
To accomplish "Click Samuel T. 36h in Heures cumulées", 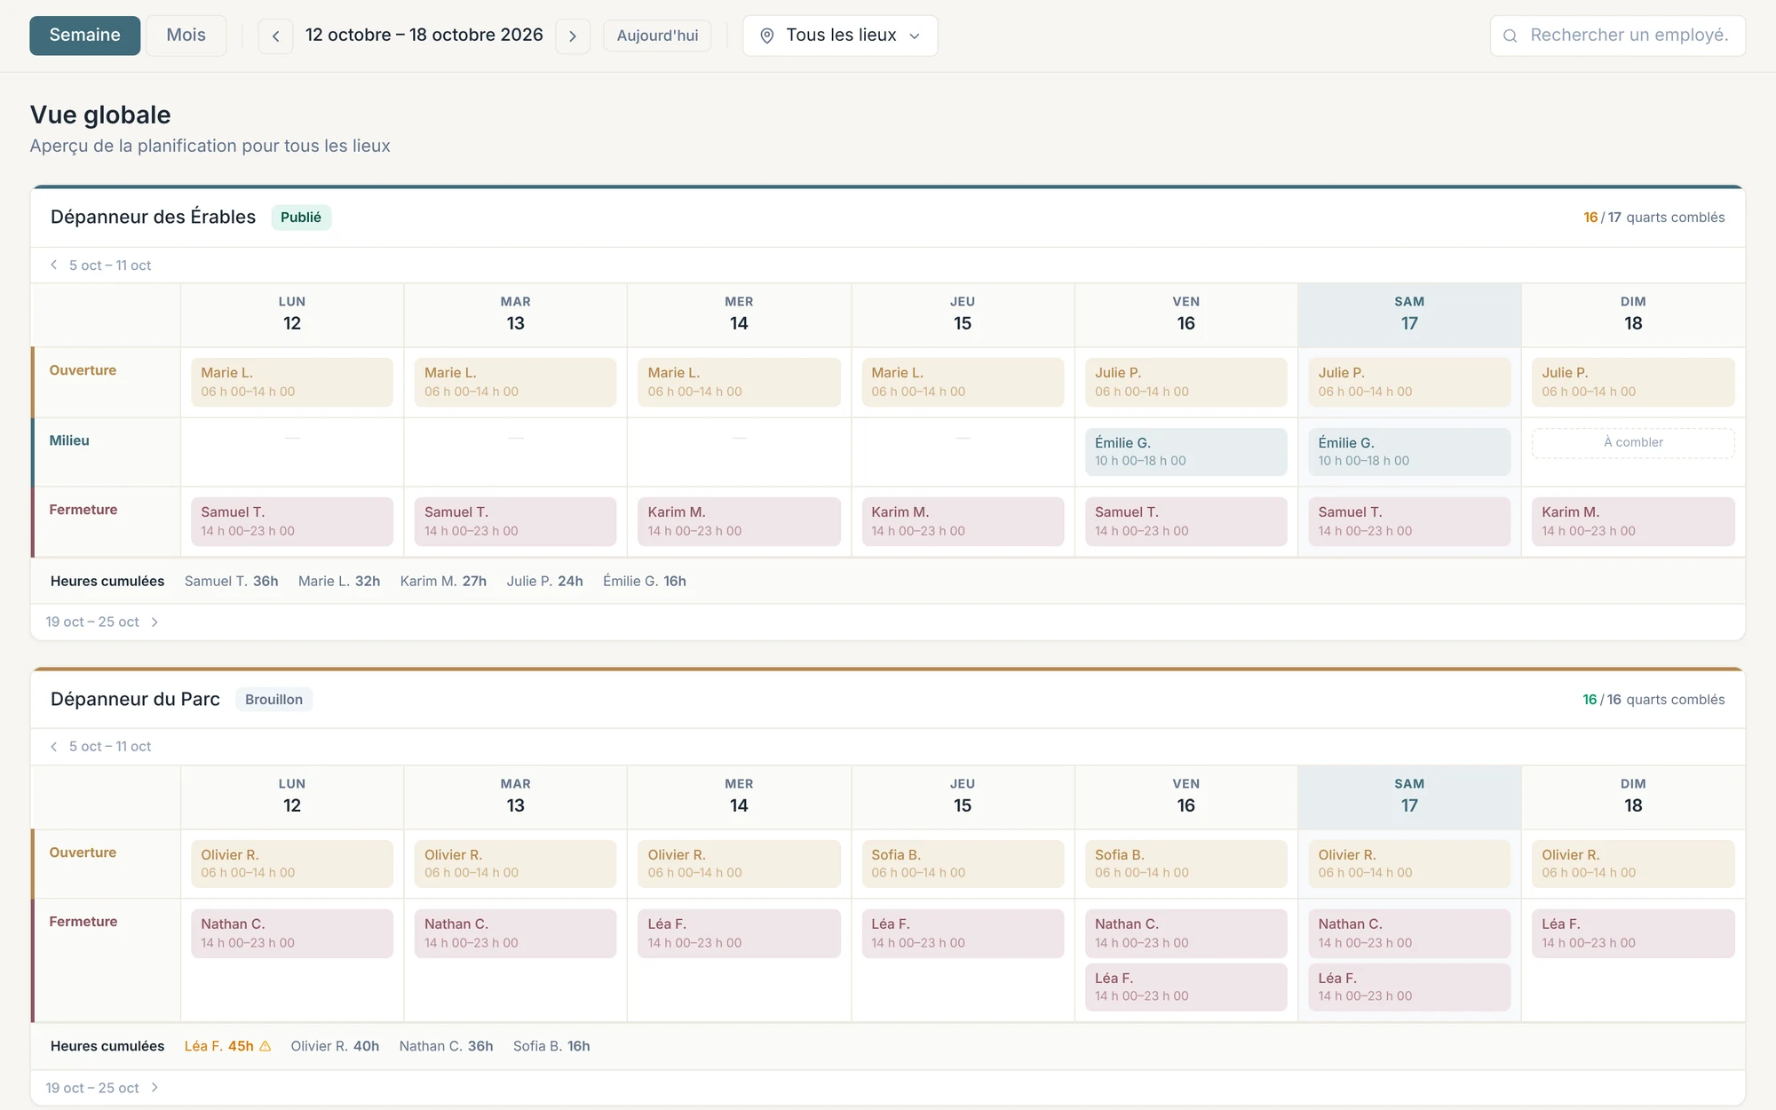I will click(231, 581).
